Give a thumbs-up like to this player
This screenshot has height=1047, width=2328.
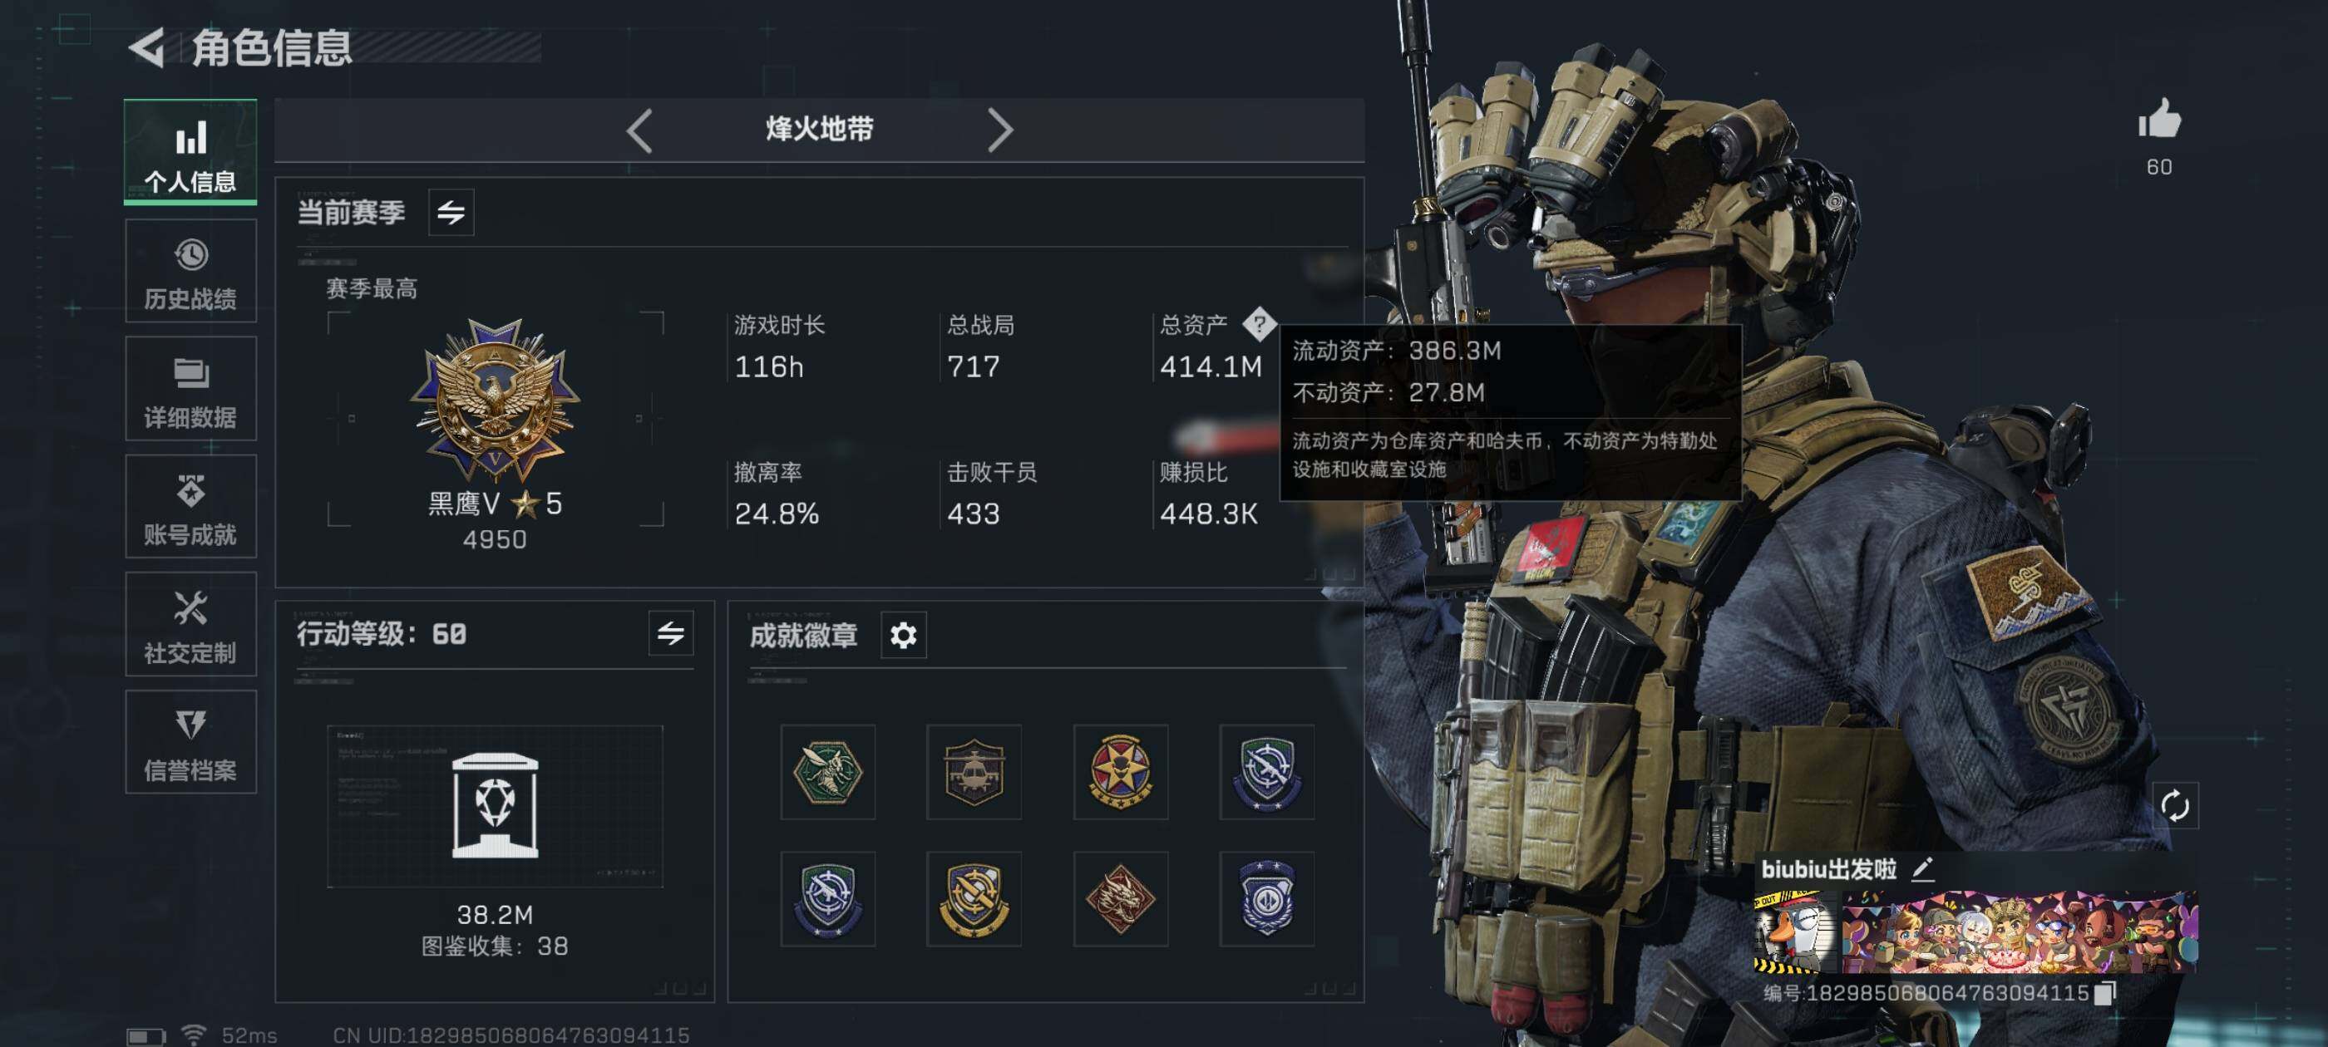point(2159,120)
